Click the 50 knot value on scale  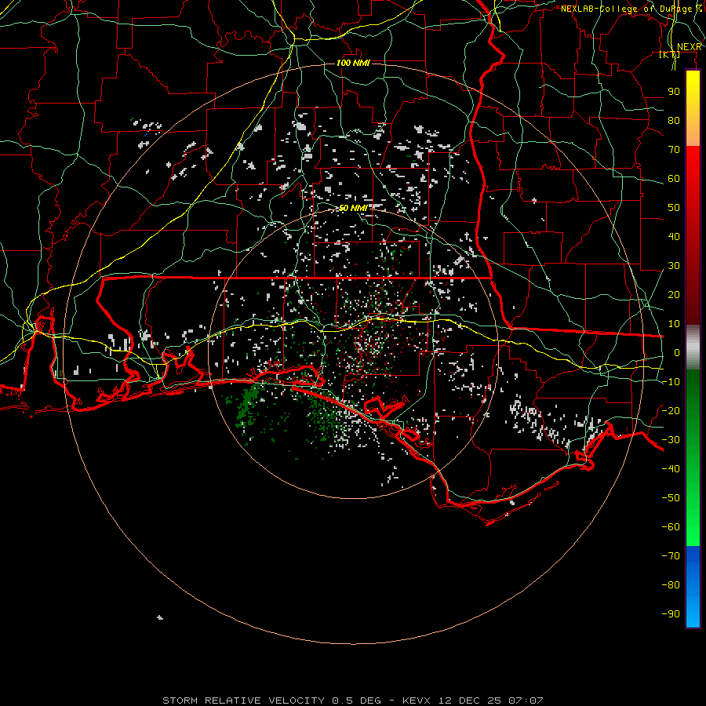tap(674, 208)
